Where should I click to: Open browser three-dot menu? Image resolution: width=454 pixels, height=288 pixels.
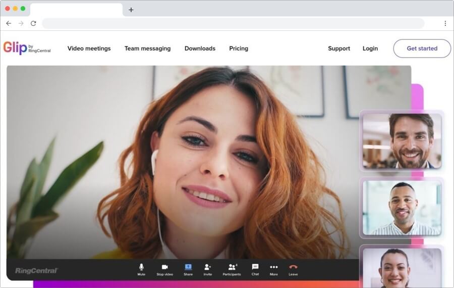point(445,23)
